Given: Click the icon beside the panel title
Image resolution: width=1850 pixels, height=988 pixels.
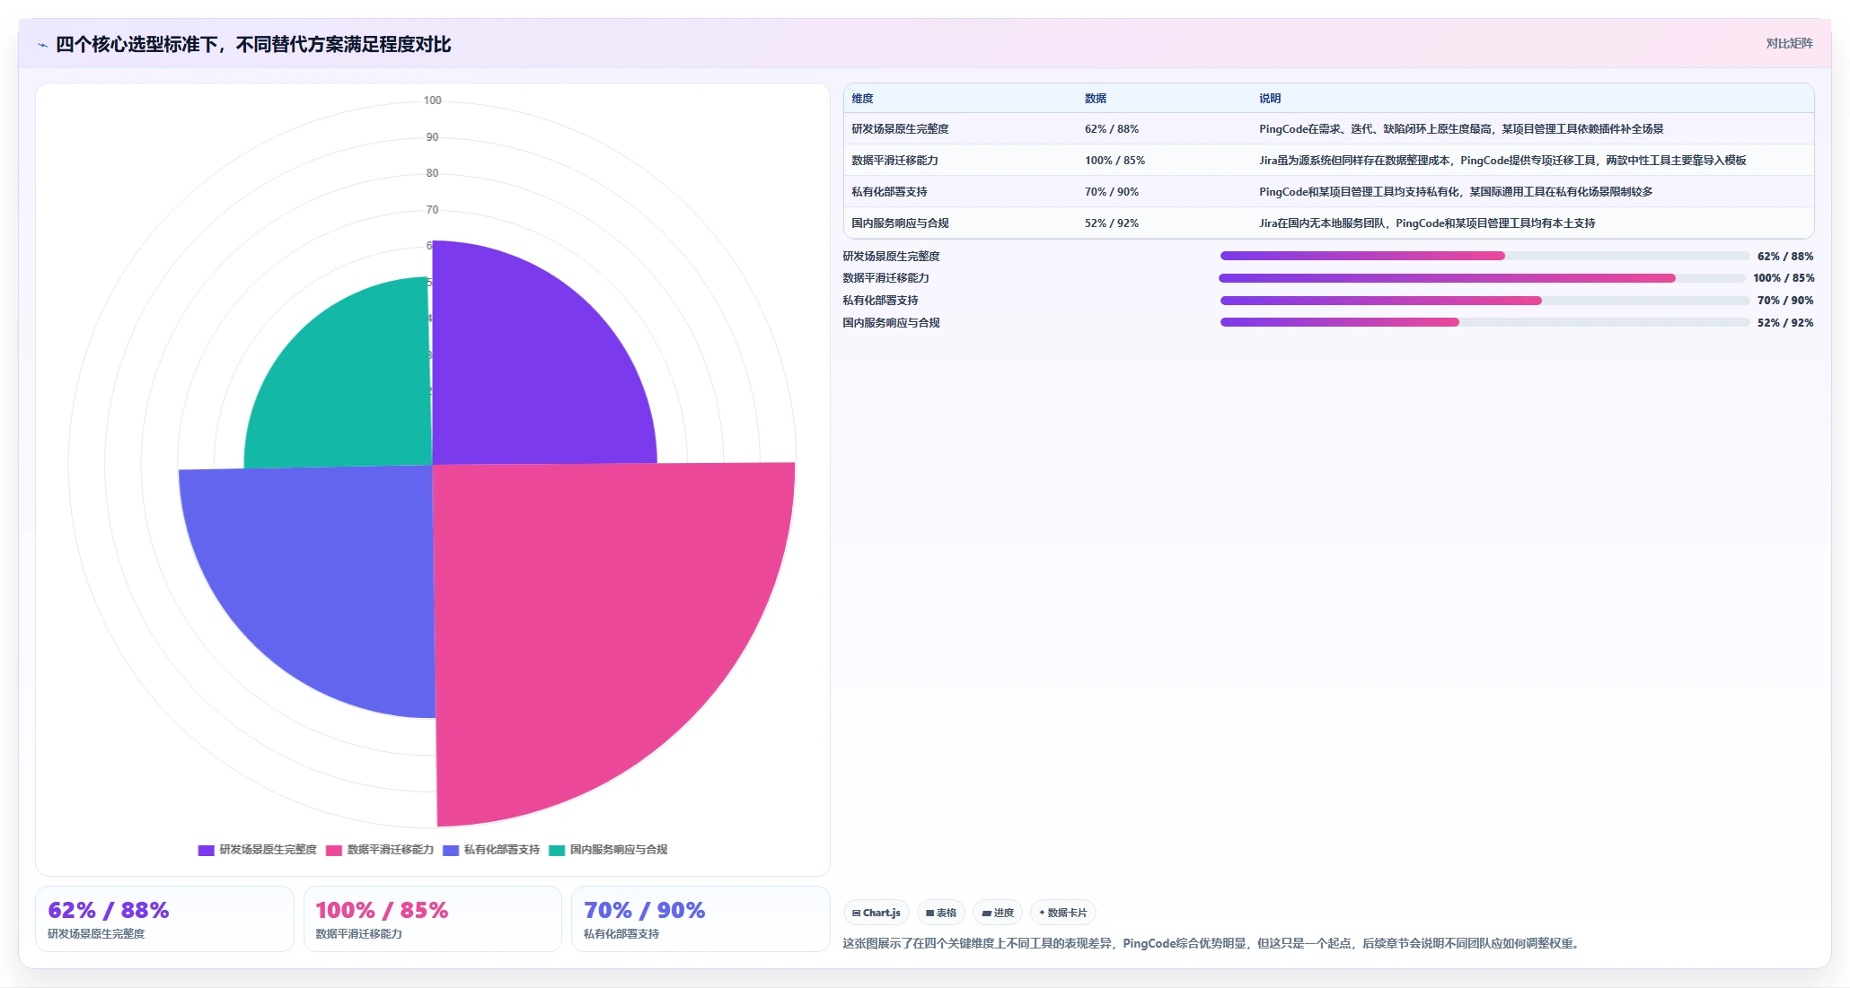Looking at the screenshot, I should 42,45.
